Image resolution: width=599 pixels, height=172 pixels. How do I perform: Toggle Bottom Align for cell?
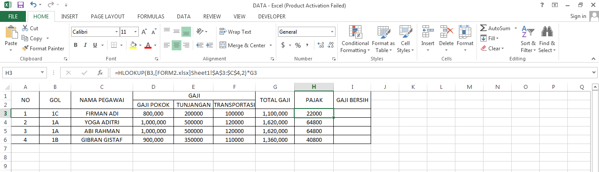(186, 32)
